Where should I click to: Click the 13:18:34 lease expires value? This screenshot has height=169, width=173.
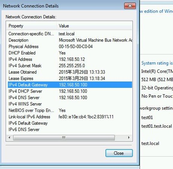(97, 78)
